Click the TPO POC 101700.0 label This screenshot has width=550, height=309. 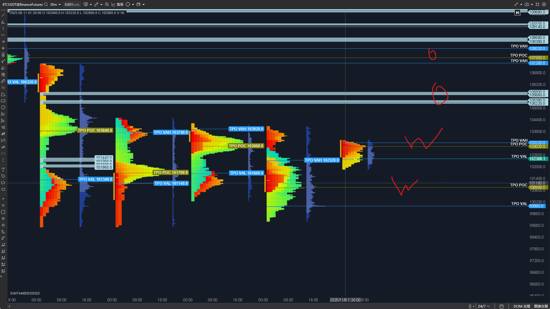coord(171,173)
